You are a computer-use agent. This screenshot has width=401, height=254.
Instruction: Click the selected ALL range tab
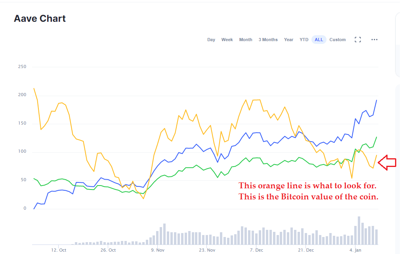tap(319, 40)
